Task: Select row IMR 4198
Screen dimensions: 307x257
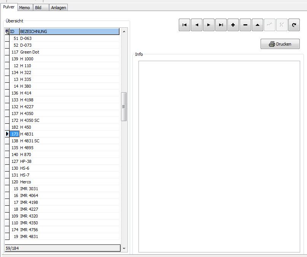Action: pos(62,202)
